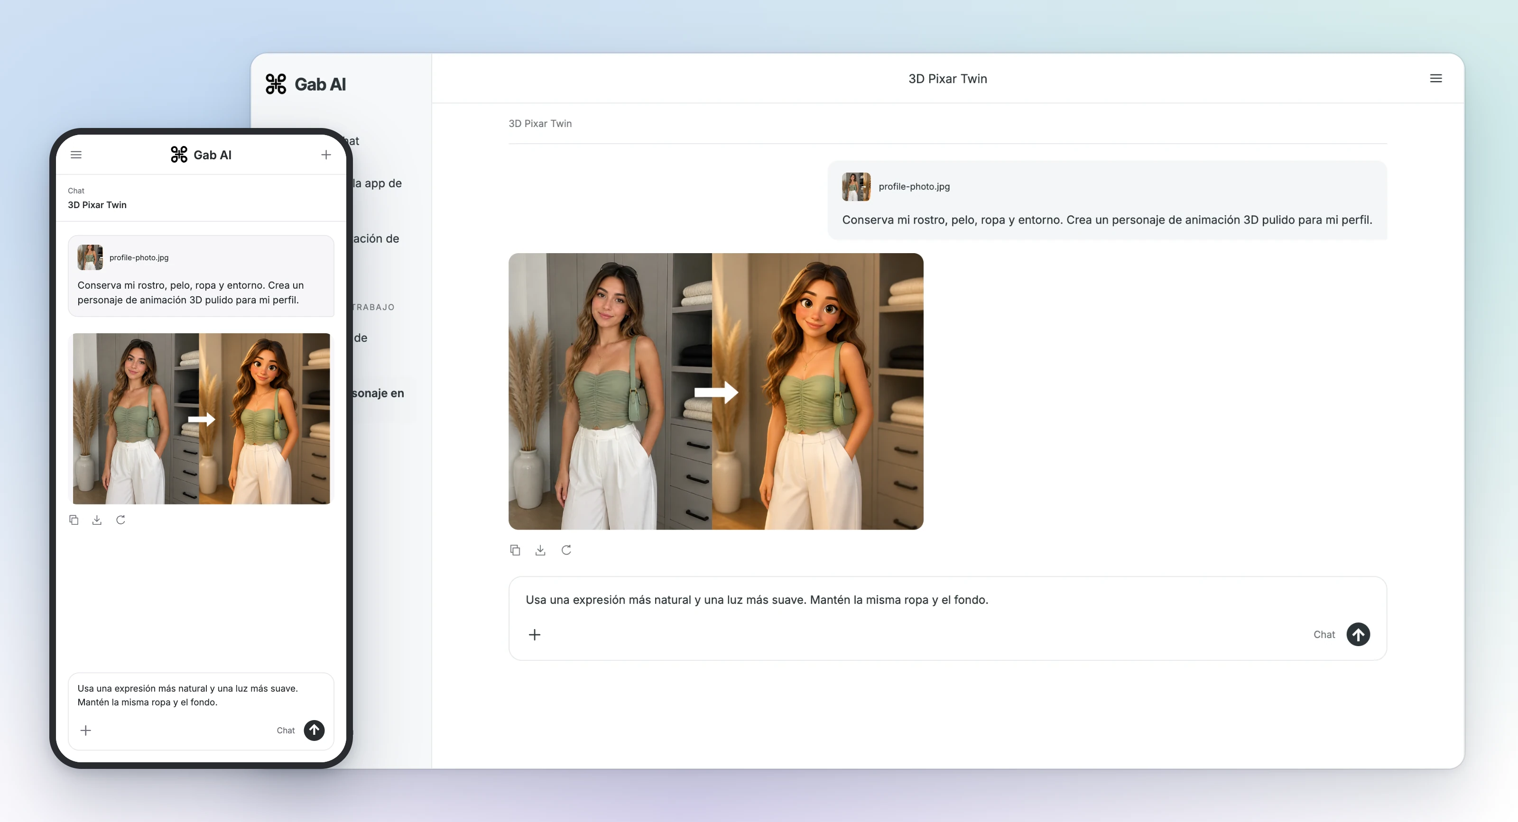Screen dimensions: 1518x822
Task: Select the sidebar item ending in 'sonaje en'
Action: (x=378, y=393)
